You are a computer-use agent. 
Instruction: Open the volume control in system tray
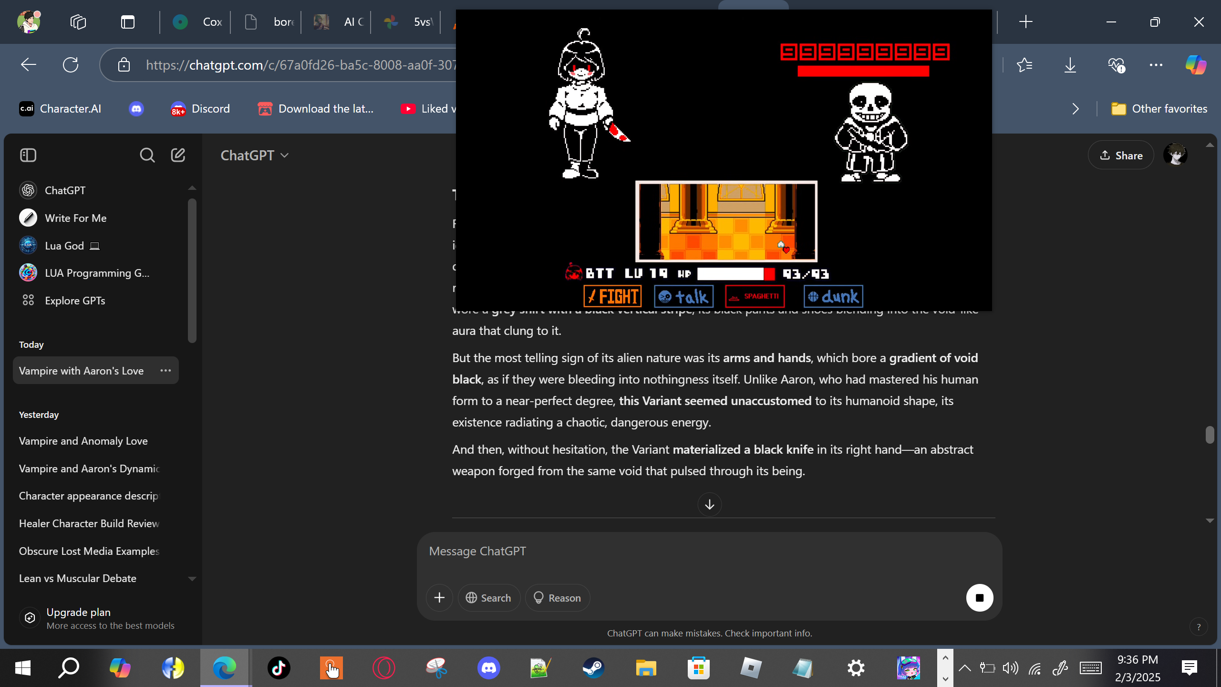(x=1010, y=668)
